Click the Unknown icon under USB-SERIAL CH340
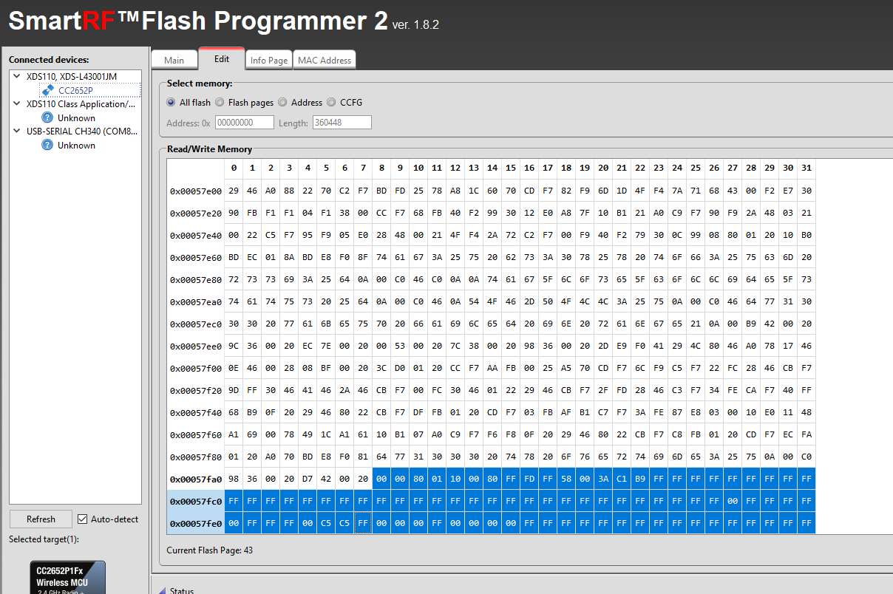Image resolution: width=893 pixels, height=594 pixels. pos(47,145)
